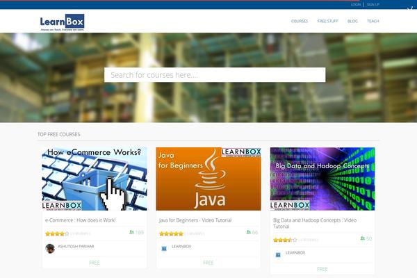Screen dimensions: 417x278
Task: Open the Big Data and Hadoop thumbnail
Action: pyautogui.click(x=322, y=179)
